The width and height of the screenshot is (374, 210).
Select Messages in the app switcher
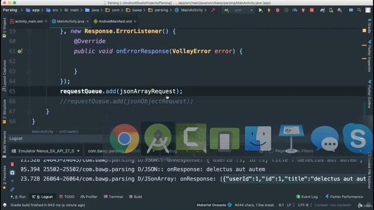point(325,139)
